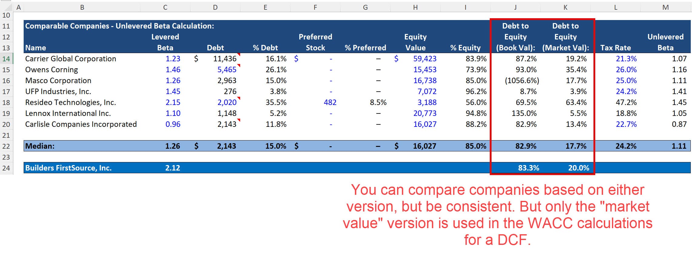This screenshot has width=692, height=257.
Task: Select row 14 header
Action: (6, 59)
